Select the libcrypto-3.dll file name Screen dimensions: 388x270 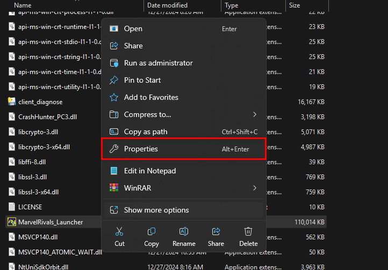click(x=38, y=132)
